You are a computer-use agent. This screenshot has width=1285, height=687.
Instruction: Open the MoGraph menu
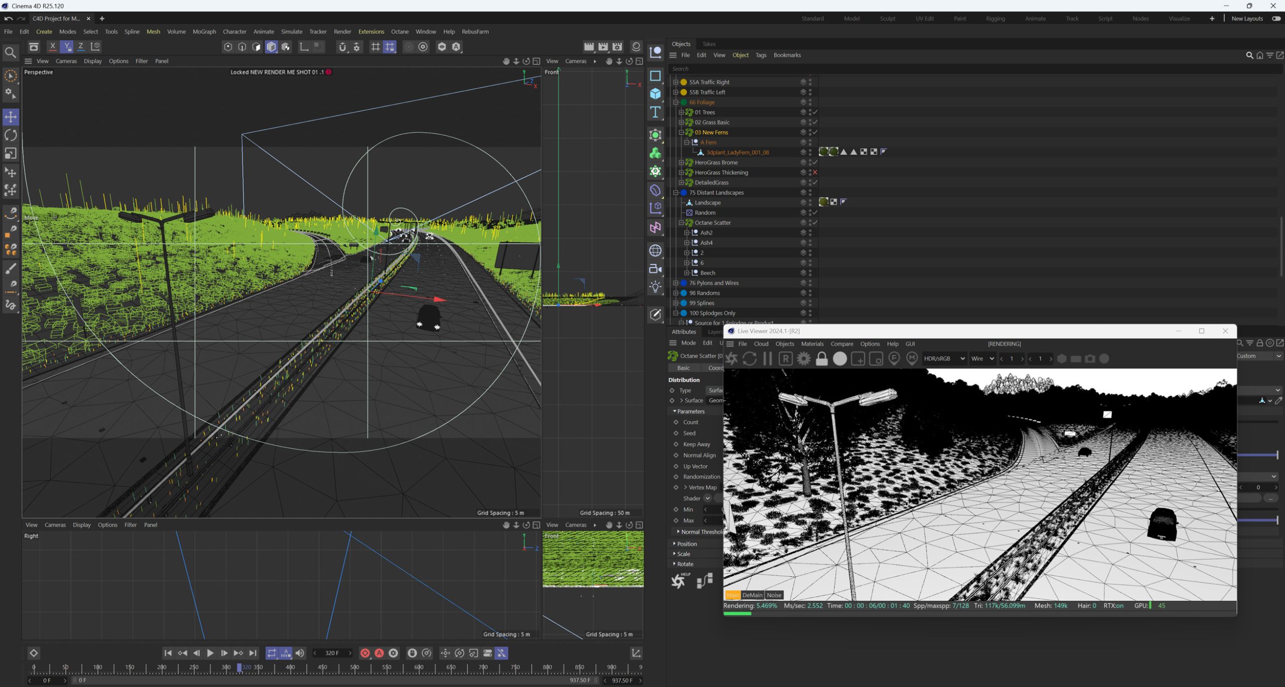(x=204, y=32)
